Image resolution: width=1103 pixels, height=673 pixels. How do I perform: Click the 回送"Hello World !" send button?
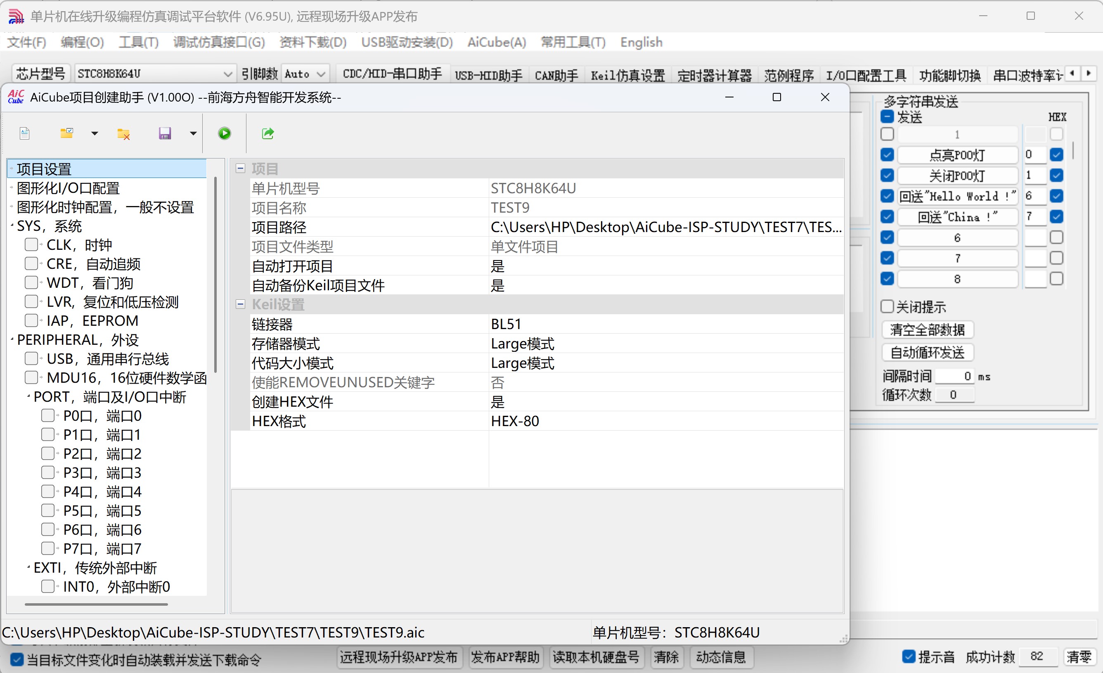tap(958, 196)
